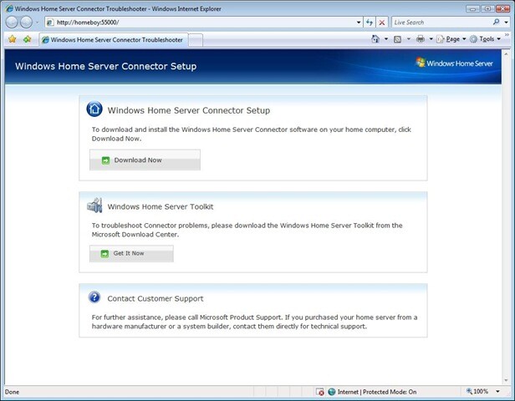Click the "Contact Customer Support" heading
The width and height of the screenshot is (515, 401).
point(156,298)
